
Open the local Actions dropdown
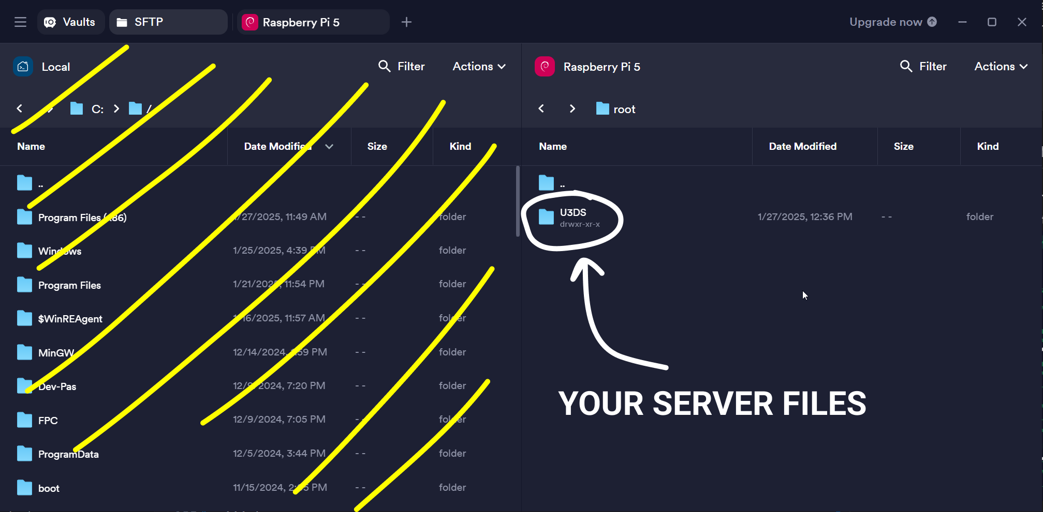[x=478, y=66]
